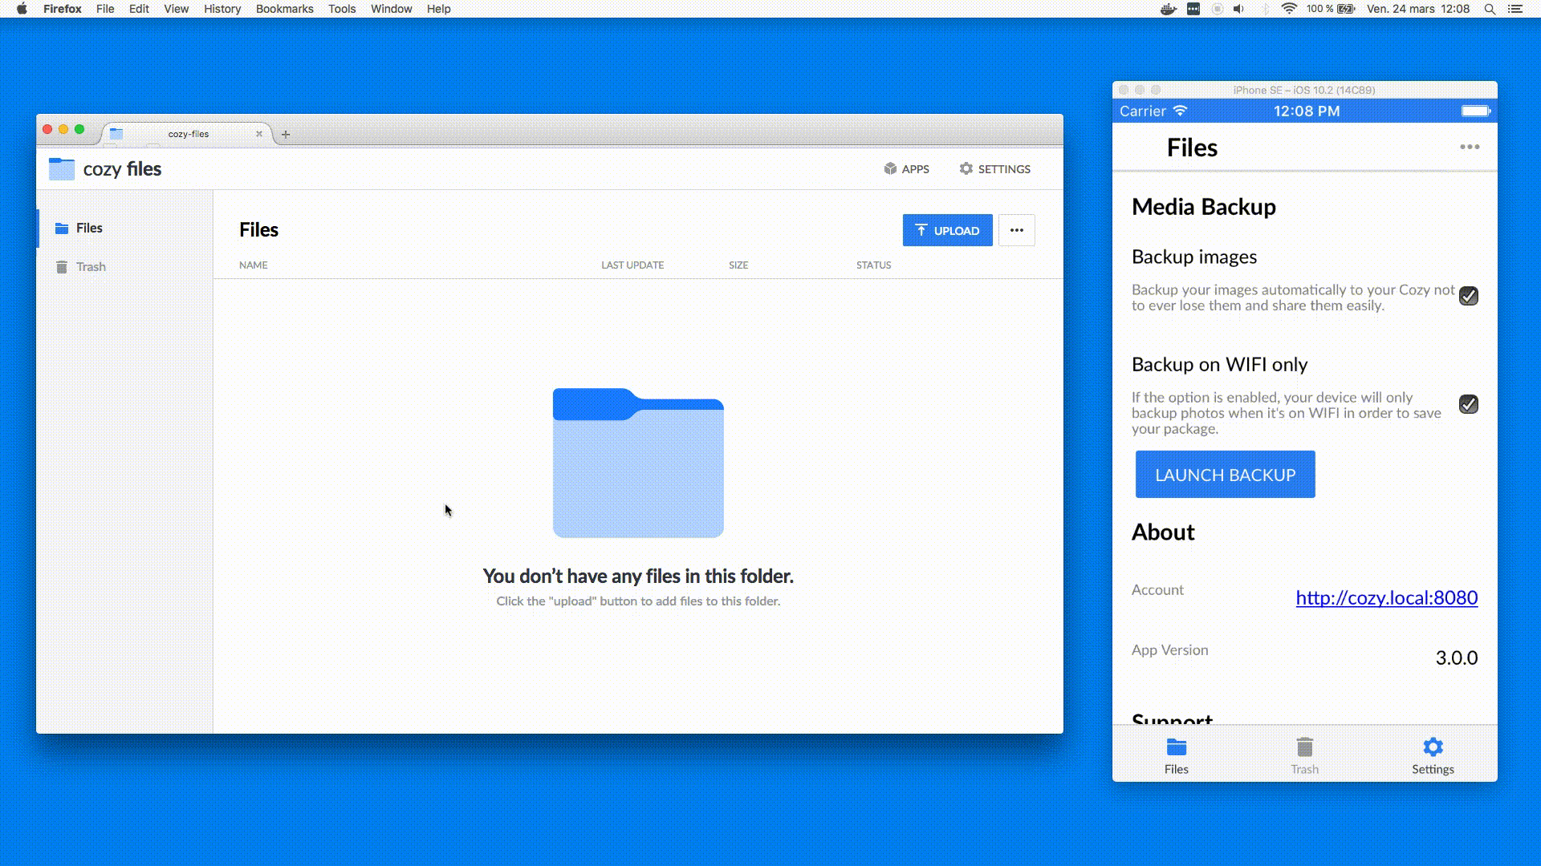Viewport: 1541px width, 866px height.
Task: Open the three-dots menu in iPhone header
Action: pos(1469,148)
